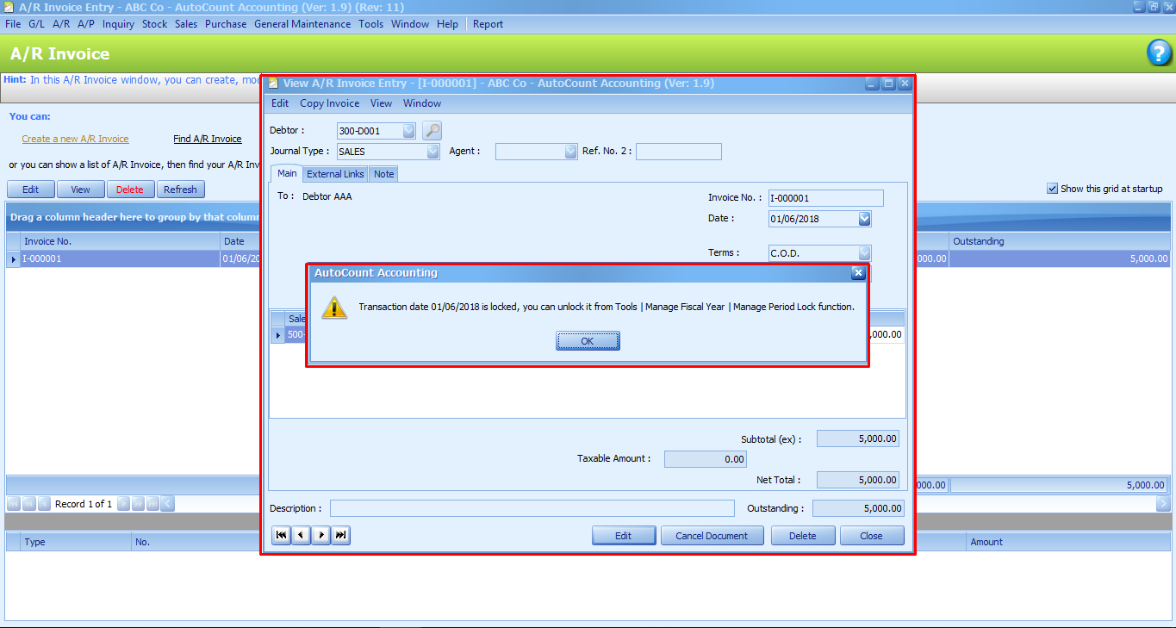Screen dimensions: 1176x628
Task: Open the Stock menu
Action: (155, 24)
